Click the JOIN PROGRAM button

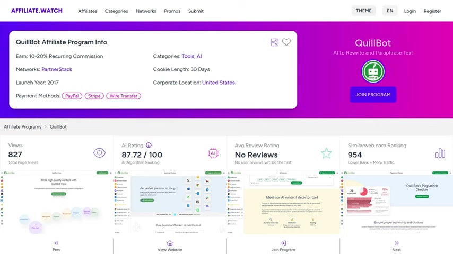(373, 95)
